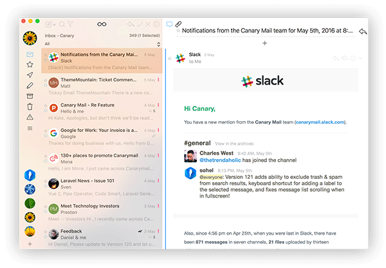
Task: Open Feedback email from Daniel & me
Action: (102, 237)
